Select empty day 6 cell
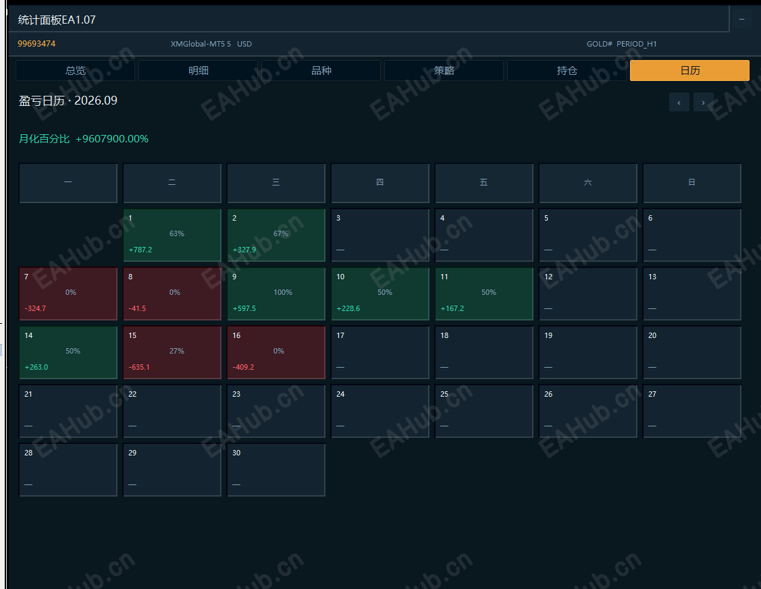 coord(692,235)
